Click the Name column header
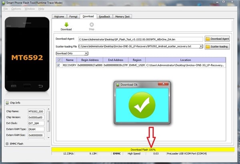Viewport: 240px width, 164px height. click(x=70, y=60)
